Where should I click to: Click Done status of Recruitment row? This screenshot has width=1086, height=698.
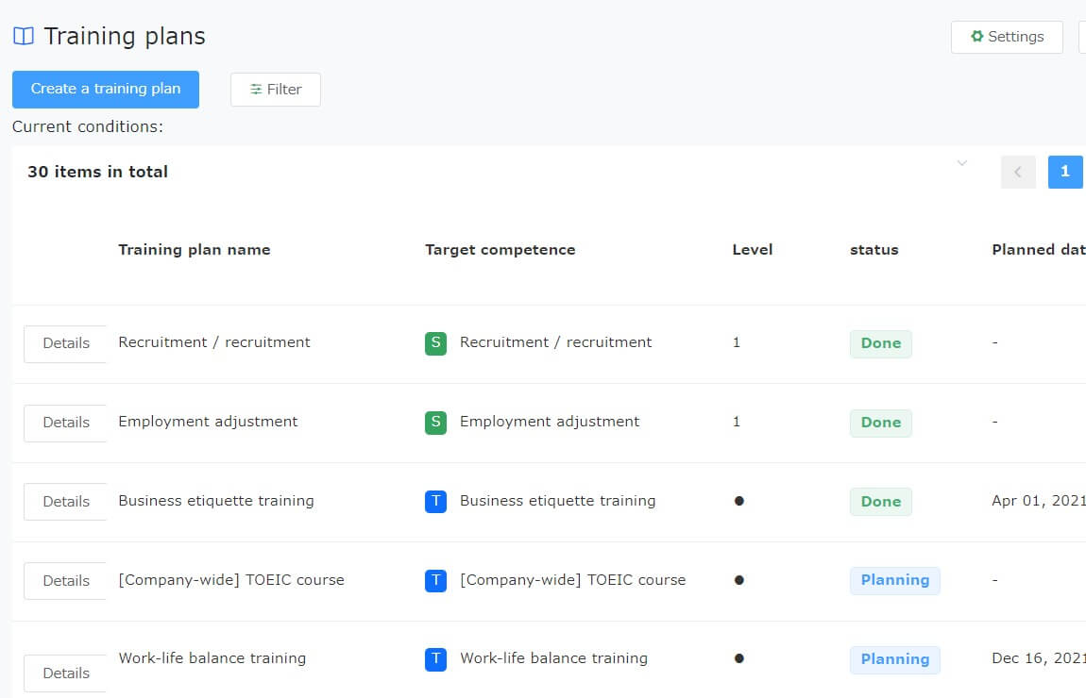pyautogui.click(x=881, y=343)
